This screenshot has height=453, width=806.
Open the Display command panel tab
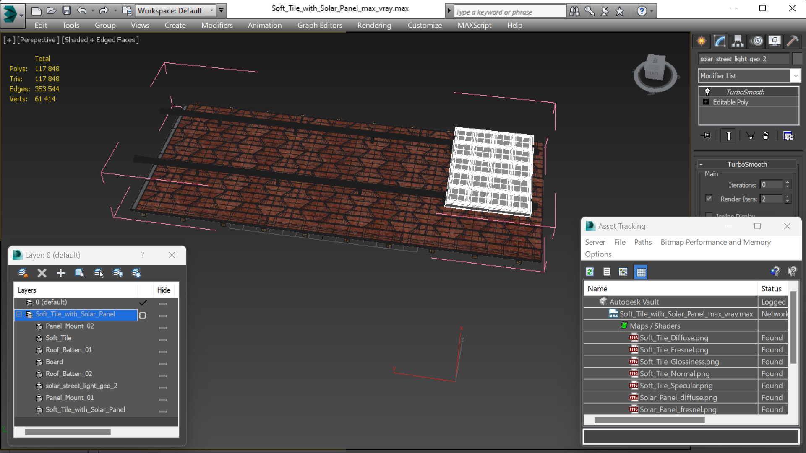(x=775, y=41)
